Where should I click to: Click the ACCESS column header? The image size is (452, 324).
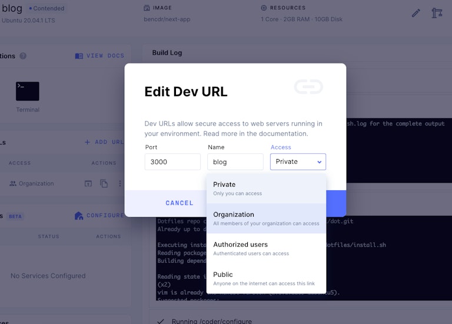[19, 163]
